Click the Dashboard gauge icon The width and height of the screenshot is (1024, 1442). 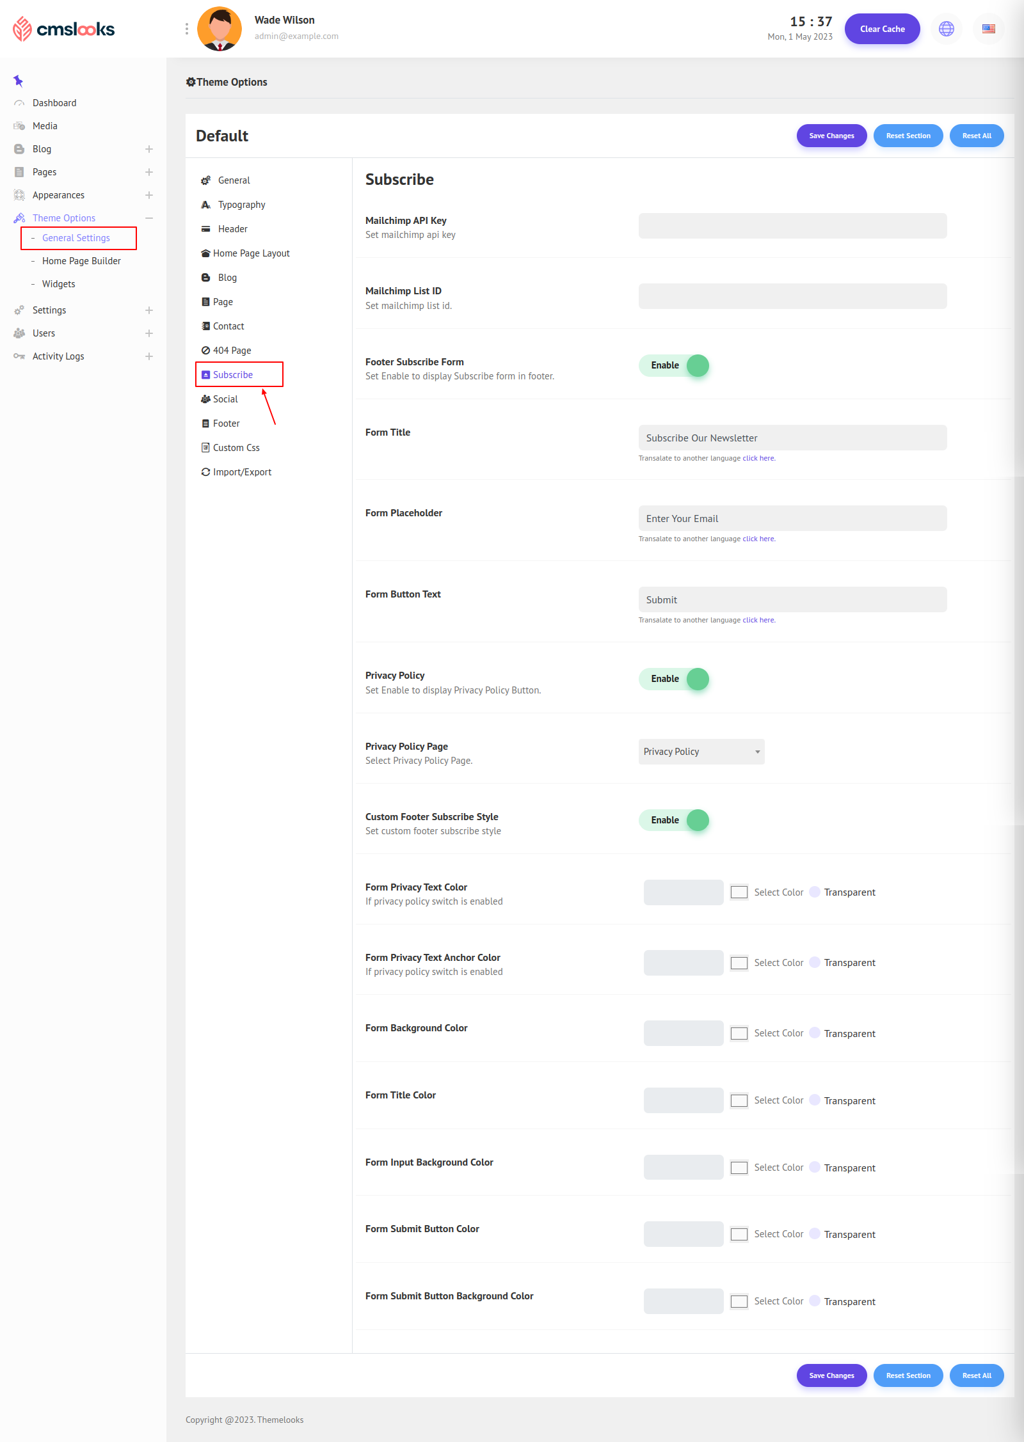click(x=19, y=103)
